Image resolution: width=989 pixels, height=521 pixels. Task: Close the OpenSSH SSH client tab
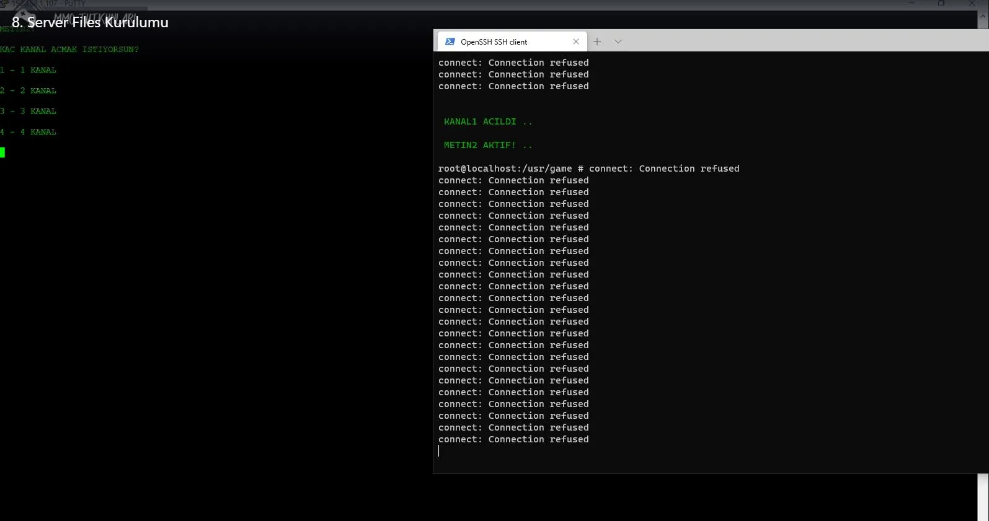coord(576,42)
